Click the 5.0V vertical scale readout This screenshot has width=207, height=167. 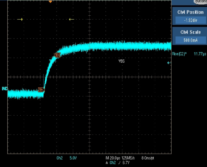[x=73, y=158]
